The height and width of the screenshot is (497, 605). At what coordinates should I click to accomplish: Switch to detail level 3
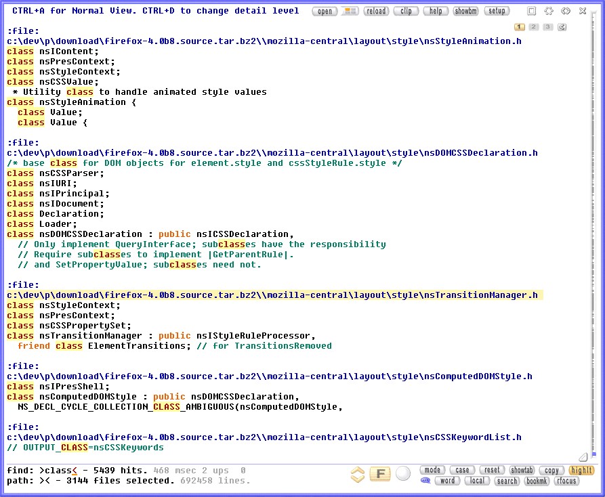tap(547, 27)
